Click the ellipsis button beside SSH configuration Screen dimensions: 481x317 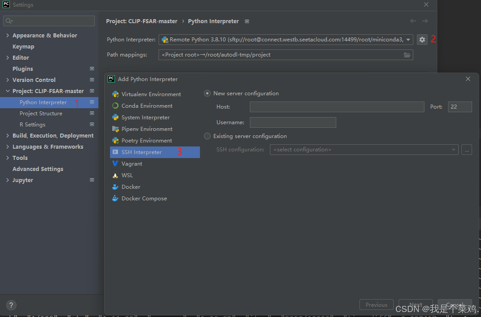pos(467,150)
